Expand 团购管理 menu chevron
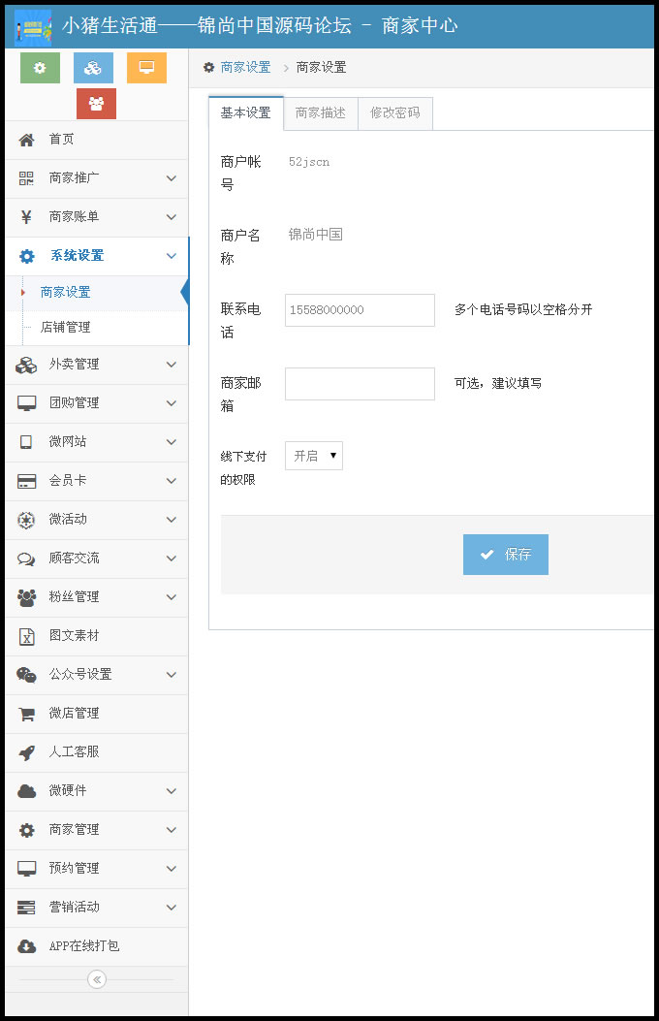 pyautogui.click(x=172, y=403)
